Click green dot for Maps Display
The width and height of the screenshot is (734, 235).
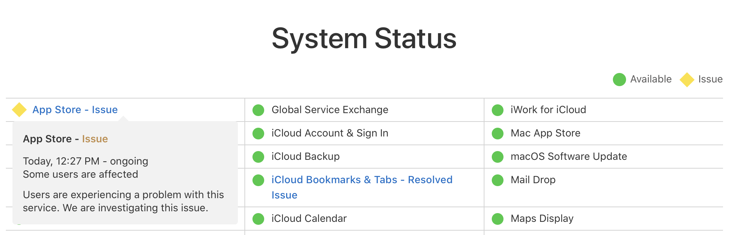pos(498,219)
